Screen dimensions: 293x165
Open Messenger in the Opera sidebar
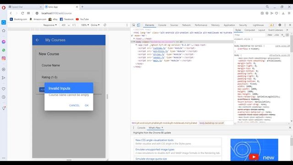tap(4, 42)
